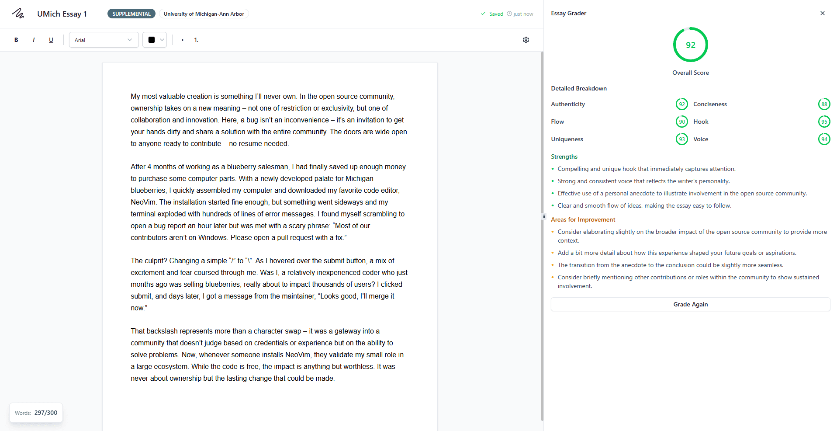Click strength 'Compelling and unique hook' bullet

click(647, 169)
